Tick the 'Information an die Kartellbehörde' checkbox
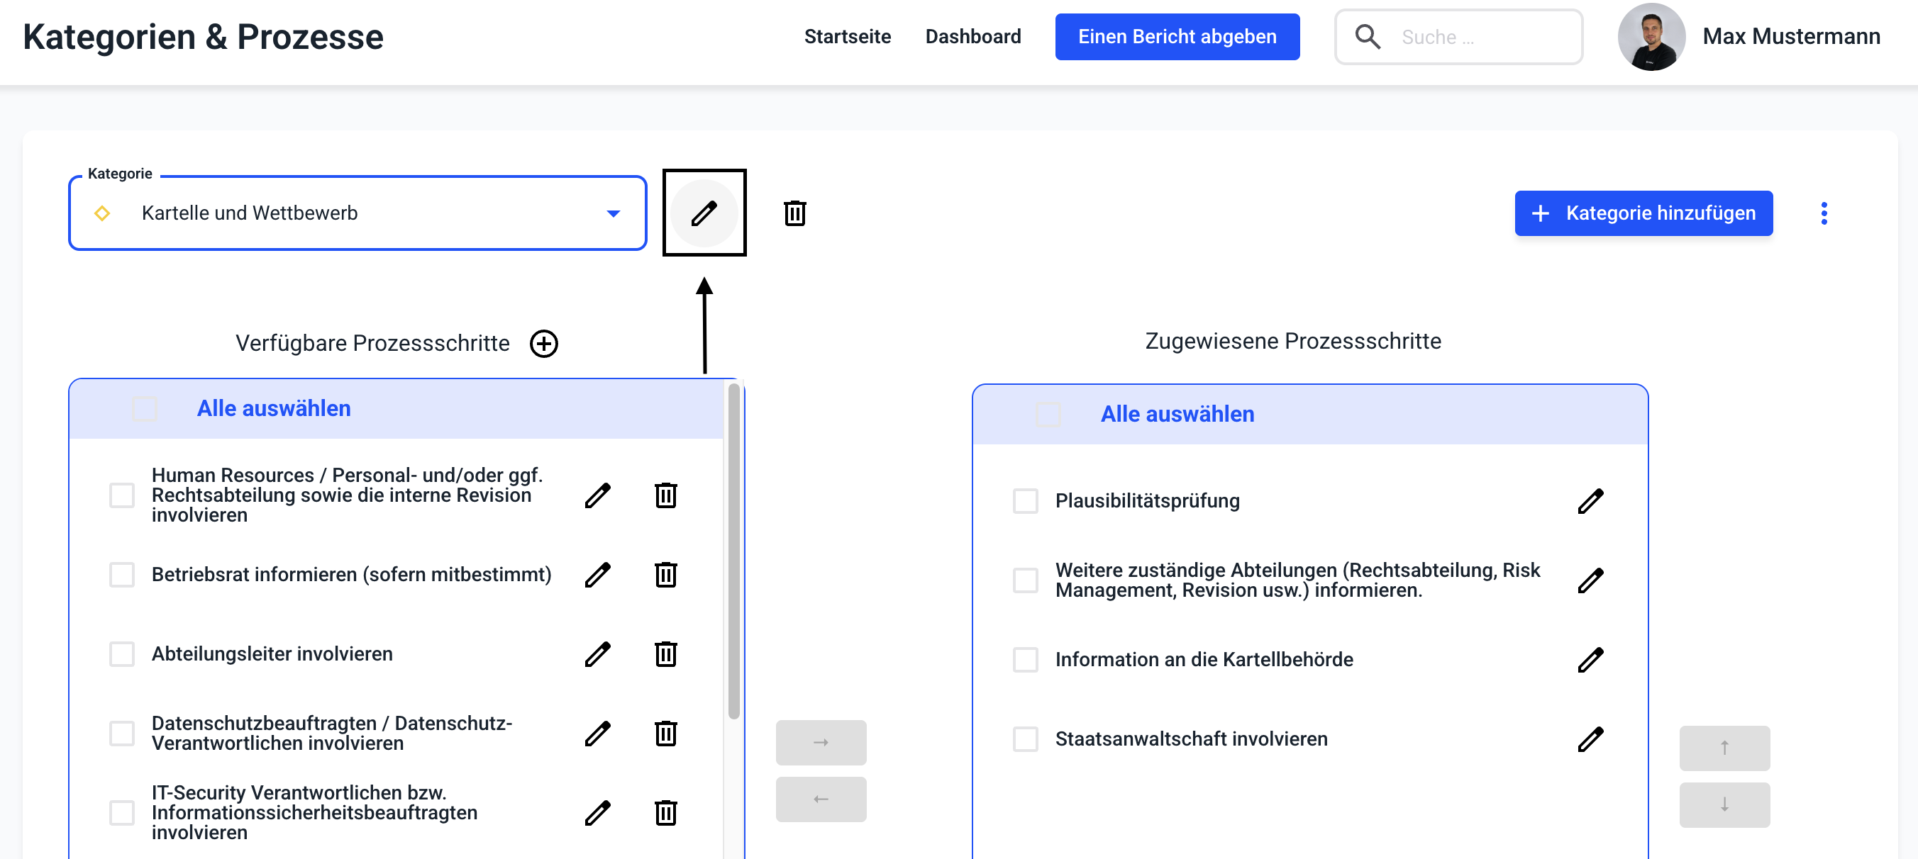Image resolution: width=1918 pixels, height=859 pixels. pos(1025,660)
